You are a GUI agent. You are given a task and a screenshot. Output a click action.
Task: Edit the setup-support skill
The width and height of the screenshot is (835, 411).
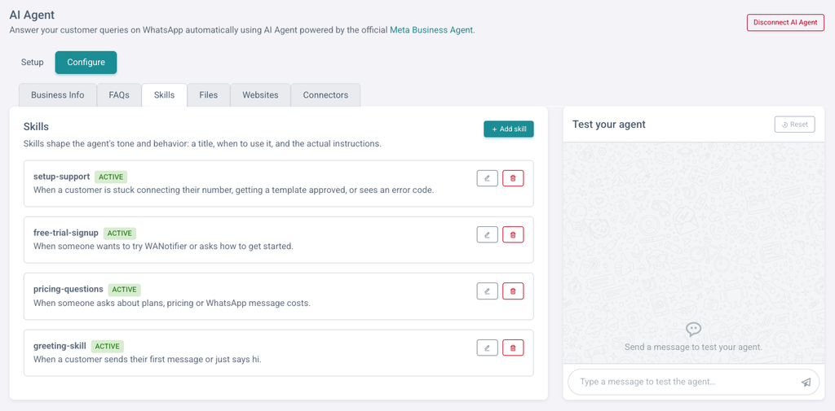(x=488, y=178)
